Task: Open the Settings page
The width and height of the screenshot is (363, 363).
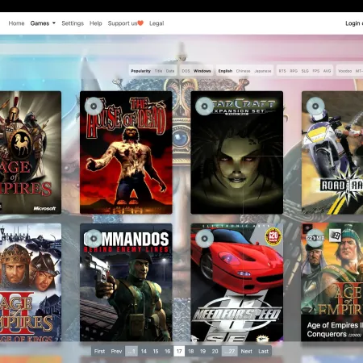Action: pyautogui.click(x=73, y=23)
